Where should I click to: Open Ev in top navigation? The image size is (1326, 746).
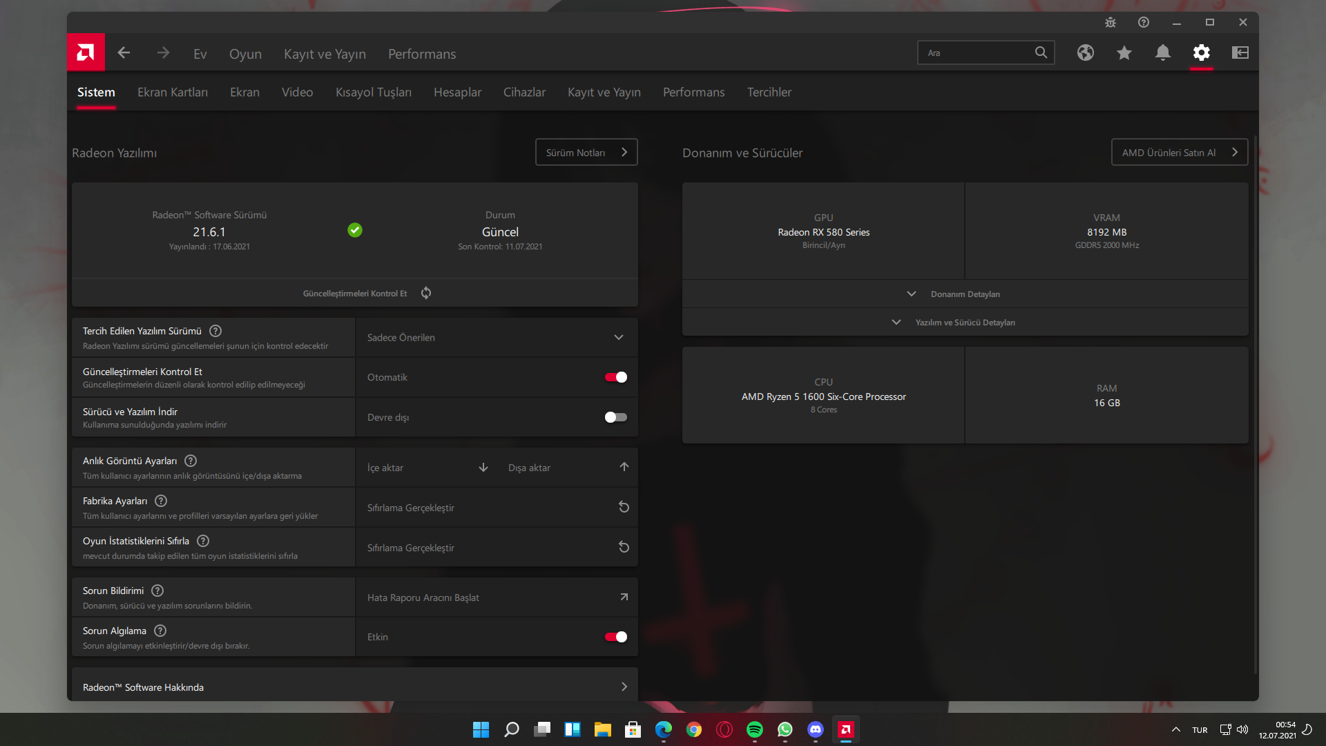pos(200,54)
